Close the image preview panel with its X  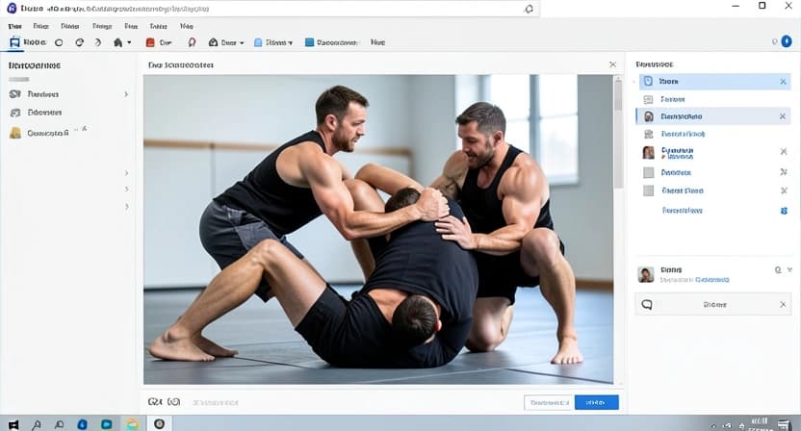click(x=613, y=64)
